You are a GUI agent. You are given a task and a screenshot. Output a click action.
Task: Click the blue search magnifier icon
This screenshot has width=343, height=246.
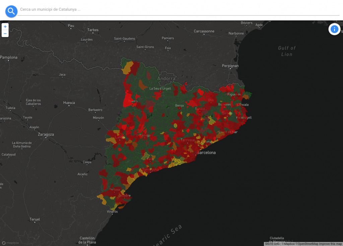click(x=11, y=11)
